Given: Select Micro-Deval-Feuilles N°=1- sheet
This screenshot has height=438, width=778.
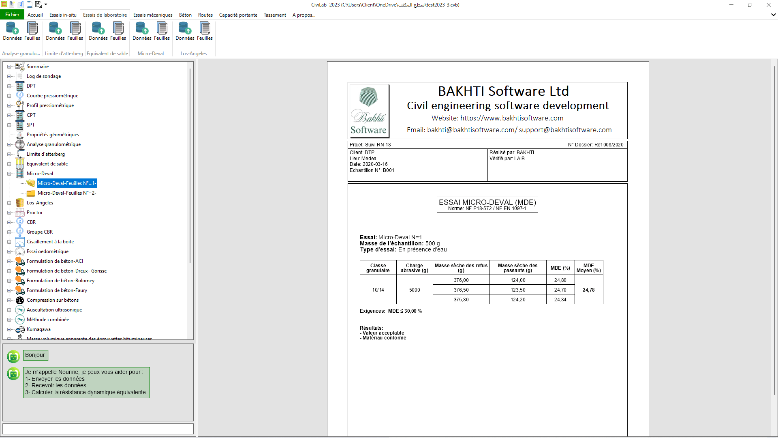Looking at the screenshot, I should [67, 183].
